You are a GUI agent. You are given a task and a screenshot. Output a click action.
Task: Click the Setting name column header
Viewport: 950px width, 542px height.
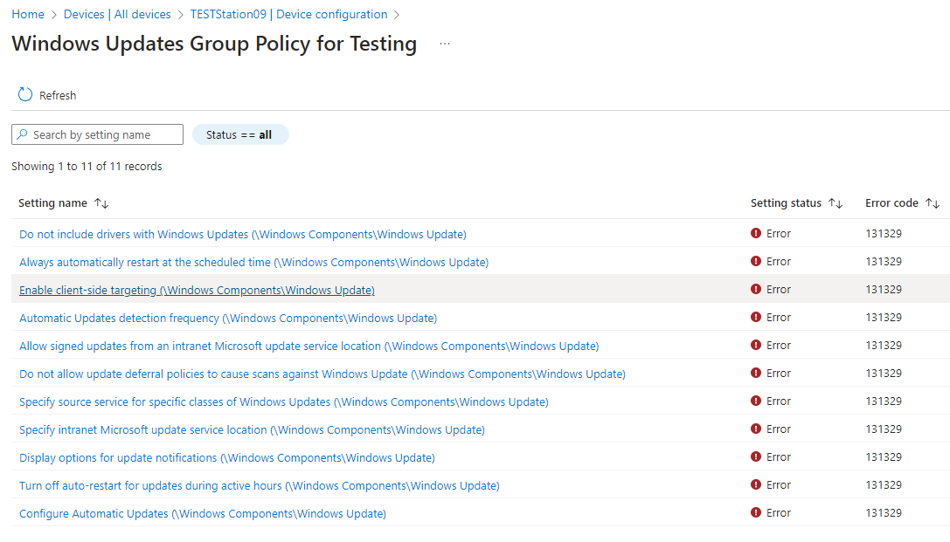pos(52,203)
